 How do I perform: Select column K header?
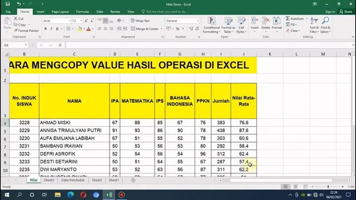click(270, 54)
